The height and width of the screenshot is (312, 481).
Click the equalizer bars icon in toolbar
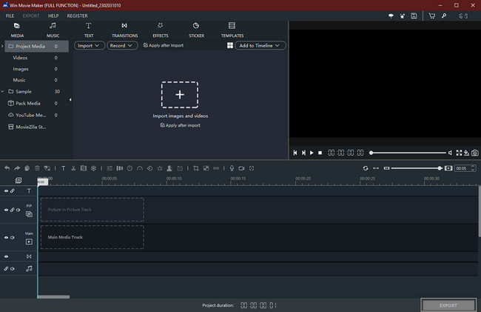click(120, 168)
